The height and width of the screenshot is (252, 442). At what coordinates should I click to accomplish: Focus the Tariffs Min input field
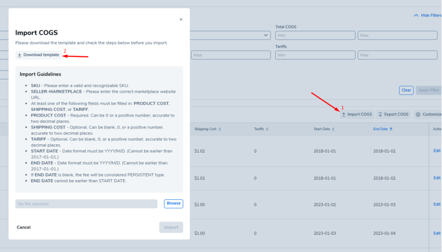315,55
